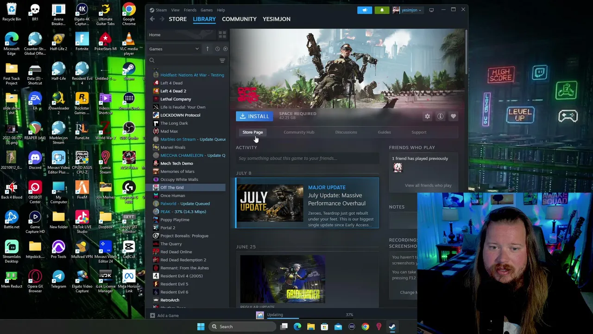Select the Fortnite desktop shortcut
This screenshot has width=593, height=334.
tap(82, 42)
